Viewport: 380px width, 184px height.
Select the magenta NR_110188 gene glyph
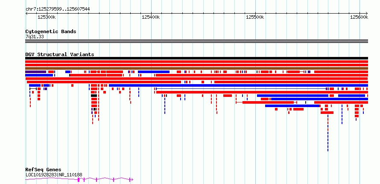(79, 179)
